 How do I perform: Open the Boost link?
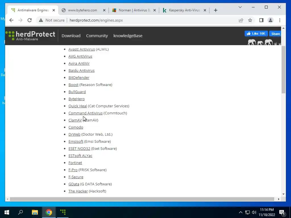[x=74, y=85]
